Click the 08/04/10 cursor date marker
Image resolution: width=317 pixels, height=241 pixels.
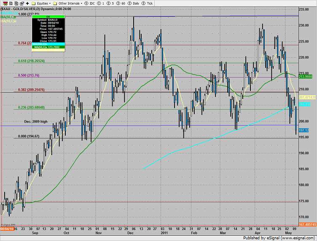pyautogui.click(x=7, y=229)
